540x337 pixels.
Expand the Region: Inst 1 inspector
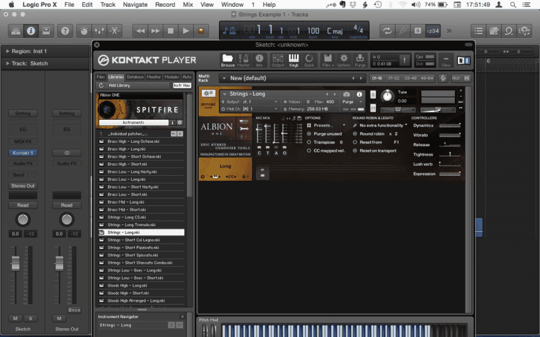click(8, 51)
